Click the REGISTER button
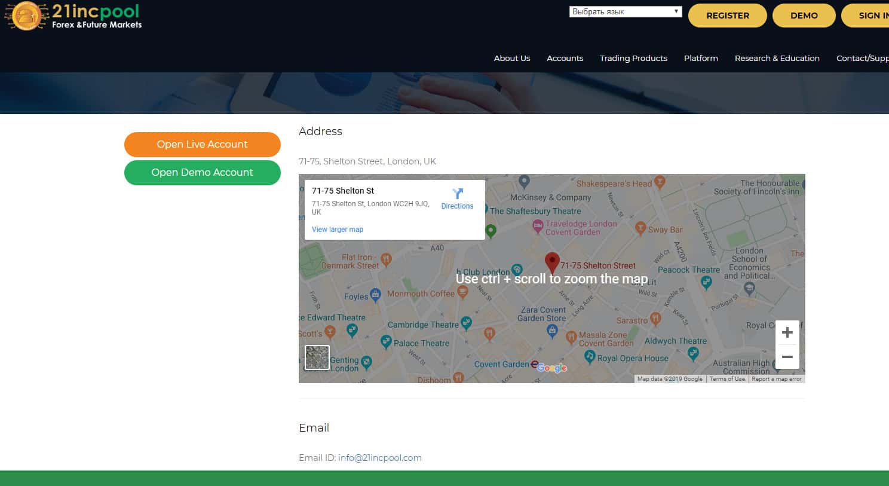 coord(728,16)
